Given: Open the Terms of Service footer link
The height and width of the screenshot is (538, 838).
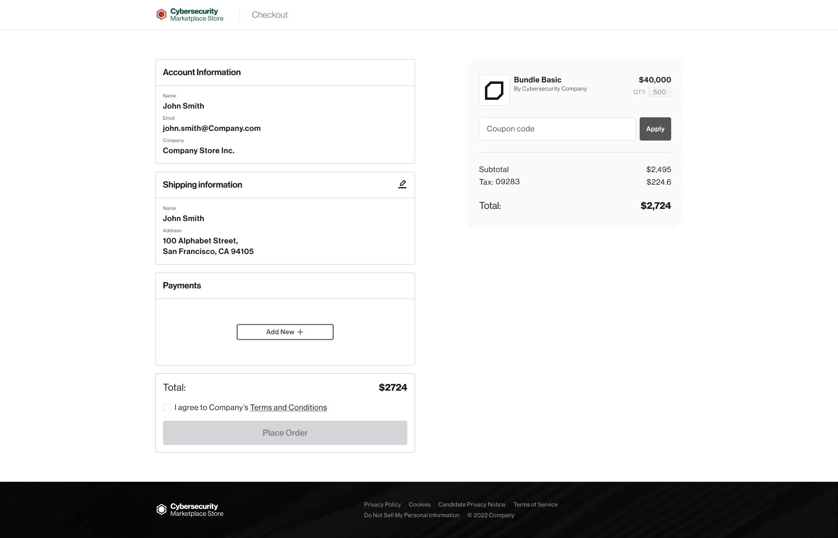Looking at the screenshot, I should [x=536, y=505].
